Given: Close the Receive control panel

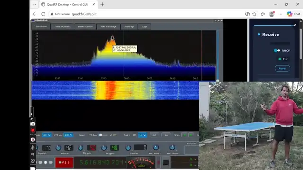Looking at the screenshot, I should tap(295, 25).
